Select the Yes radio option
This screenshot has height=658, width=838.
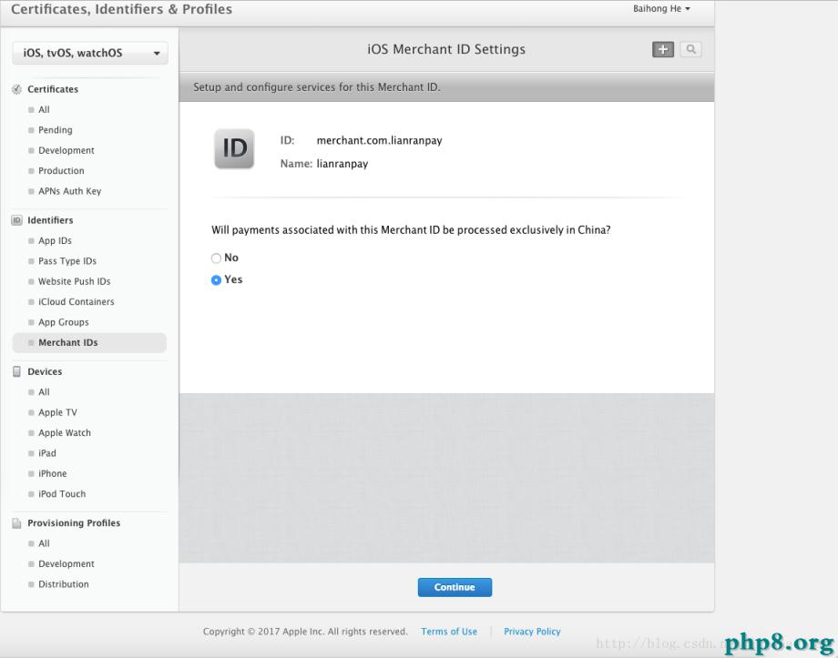[x=216, y=280]
